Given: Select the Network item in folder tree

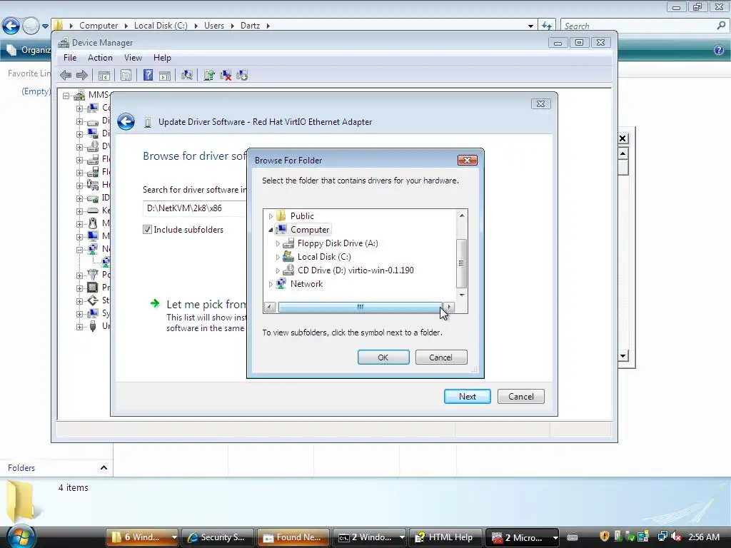Looking at the screenshot, I should (306, 284).
